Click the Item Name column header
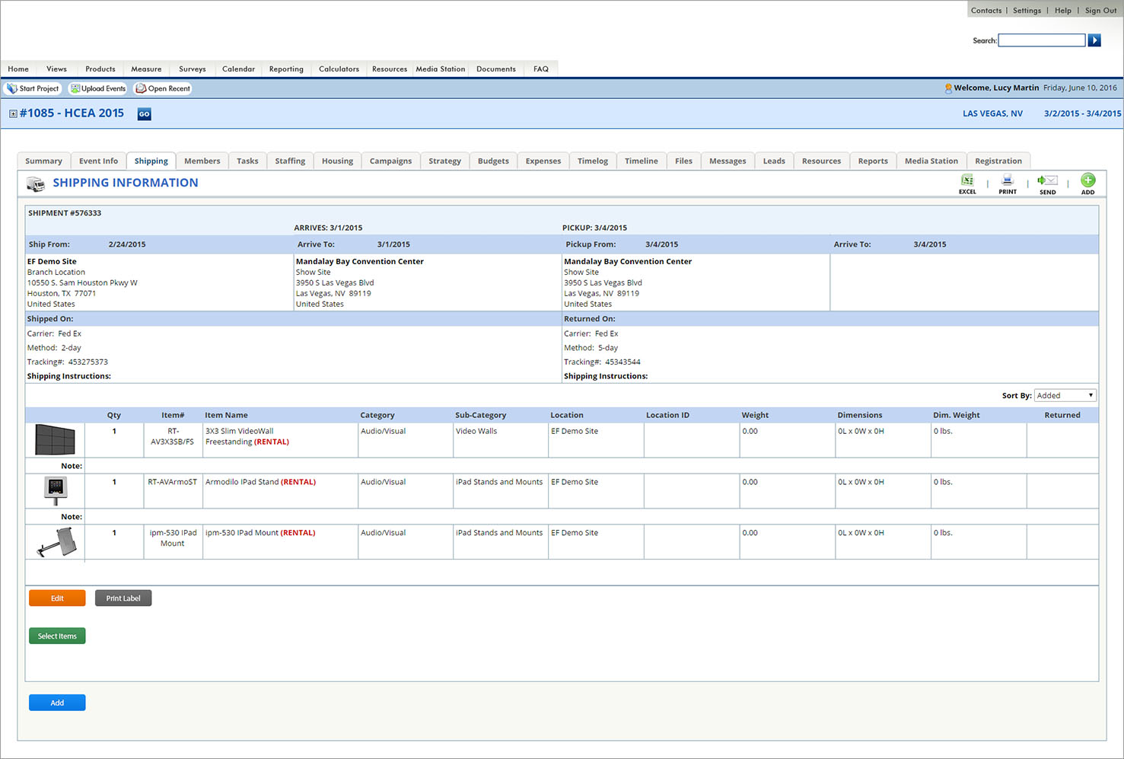The image size is (1124, 759). point(226,415)
